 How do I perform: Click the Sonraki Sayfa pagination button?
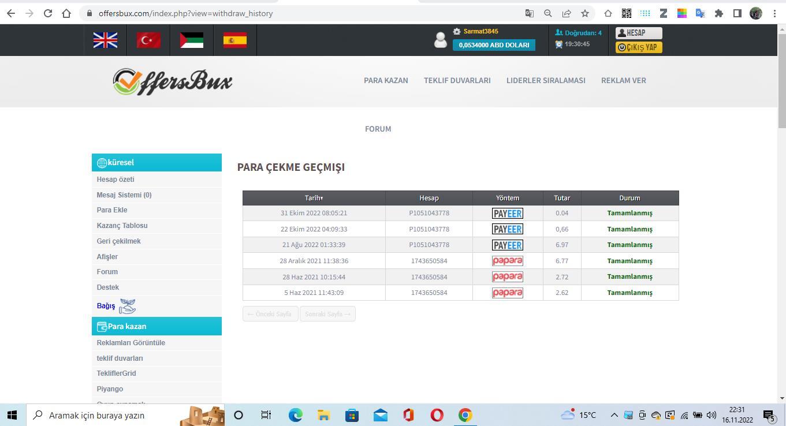tap(327, 314)
